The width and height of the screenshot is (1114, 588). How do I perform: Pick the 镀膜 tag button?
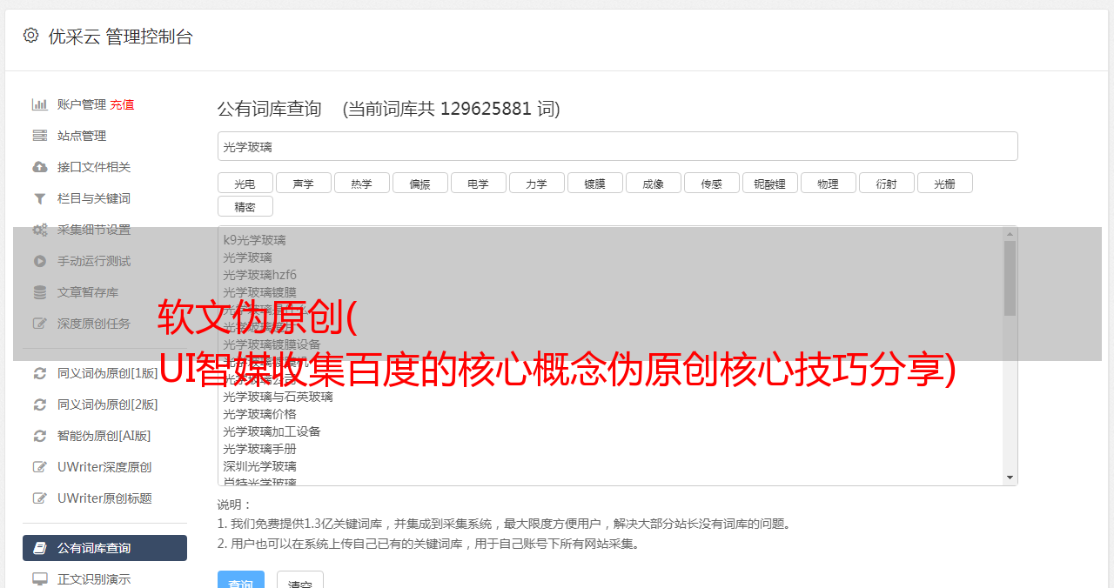595,184
